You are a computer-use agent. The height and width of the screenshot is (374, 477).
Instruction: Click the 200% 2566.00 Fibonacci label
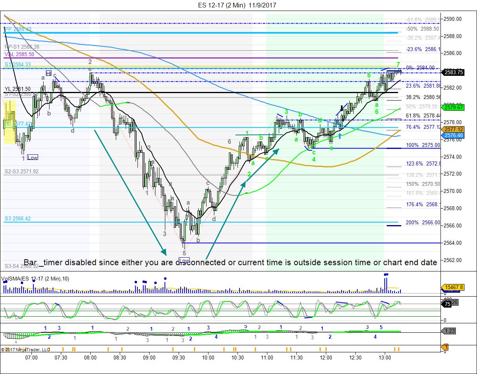tap(423, 222)
